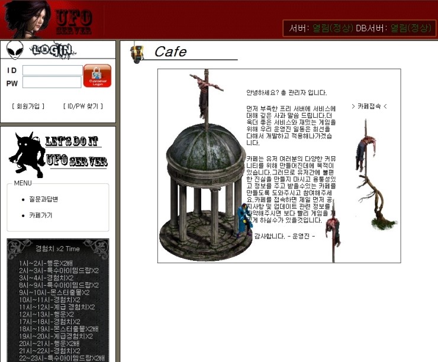438x362 pixels.
Task: Click the > 카페접속 < link
Action: (369, 106)
